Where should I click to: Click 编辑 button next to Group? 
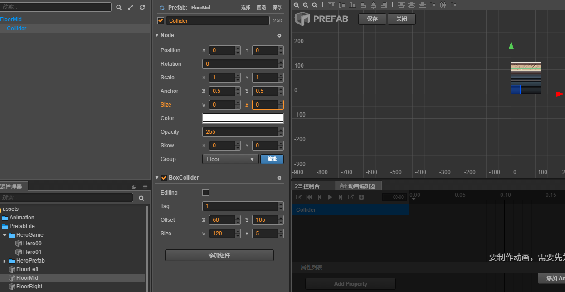272,159
